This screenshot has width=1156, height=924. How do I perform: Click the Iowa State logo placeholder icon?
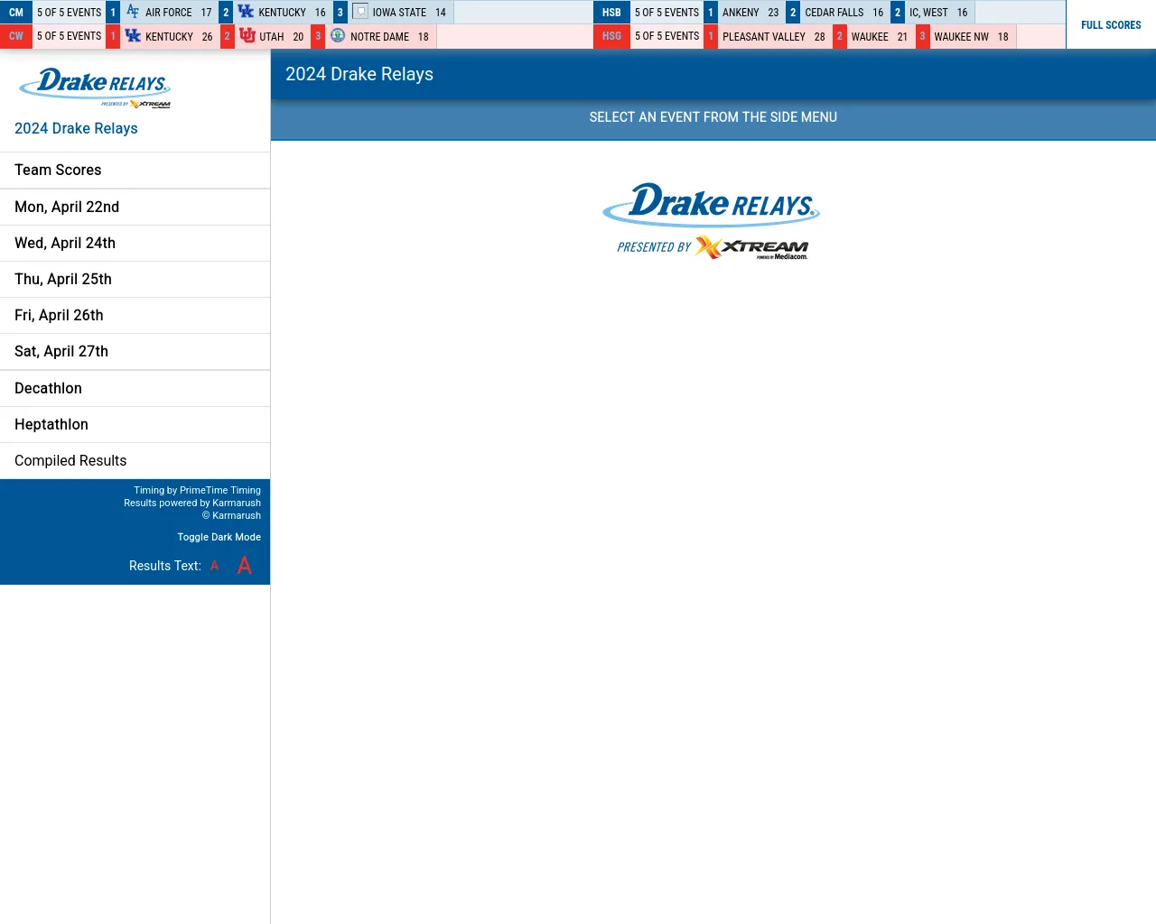[x=360, y=12]
